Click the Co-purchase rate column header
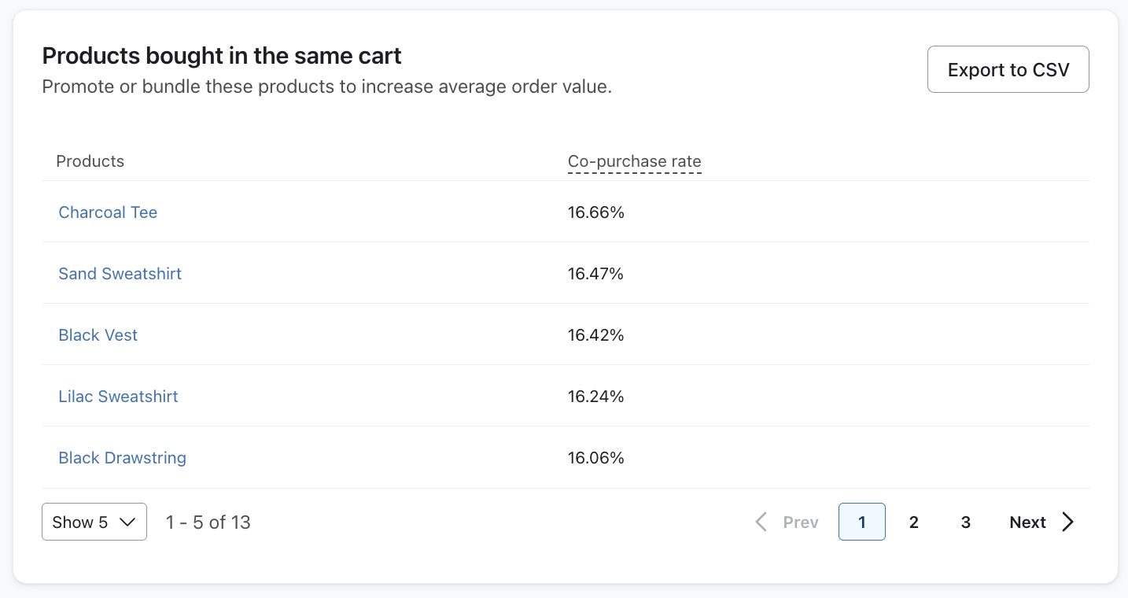 point(634,161)
